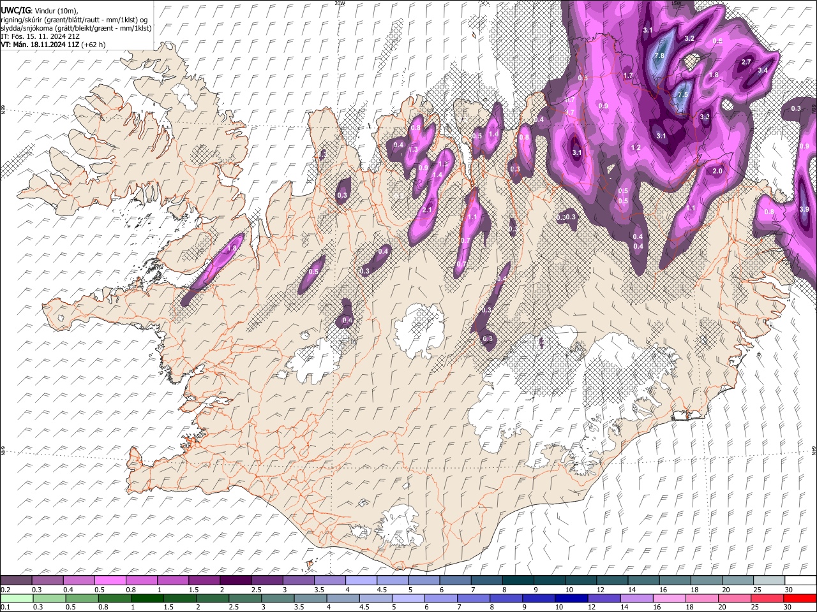
Task: Click the 2.0 precipitation value label
Action: click(x=717, y=171)
